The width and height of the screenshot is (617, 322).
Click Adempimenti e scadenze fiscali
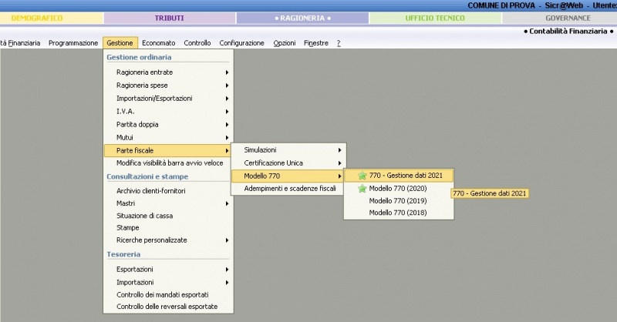pos(289,188)
